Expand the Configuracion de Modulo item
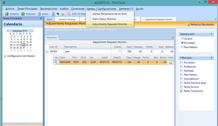This screenshot has width=218, height=126. [x=5, y=56]
